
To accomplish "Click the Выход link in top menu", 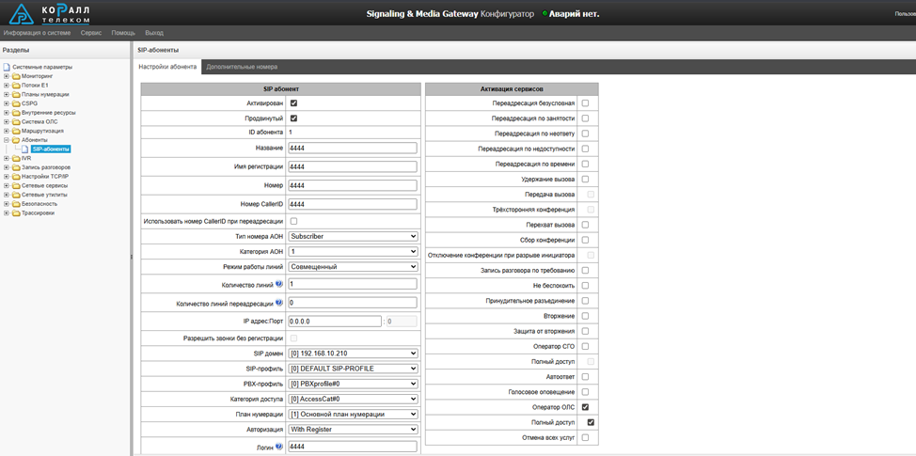I will coord(154,32).
